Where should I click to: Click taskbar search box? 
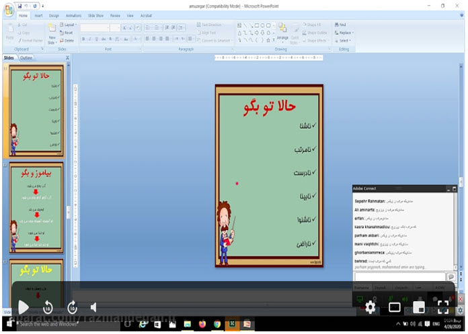point(68,324)
